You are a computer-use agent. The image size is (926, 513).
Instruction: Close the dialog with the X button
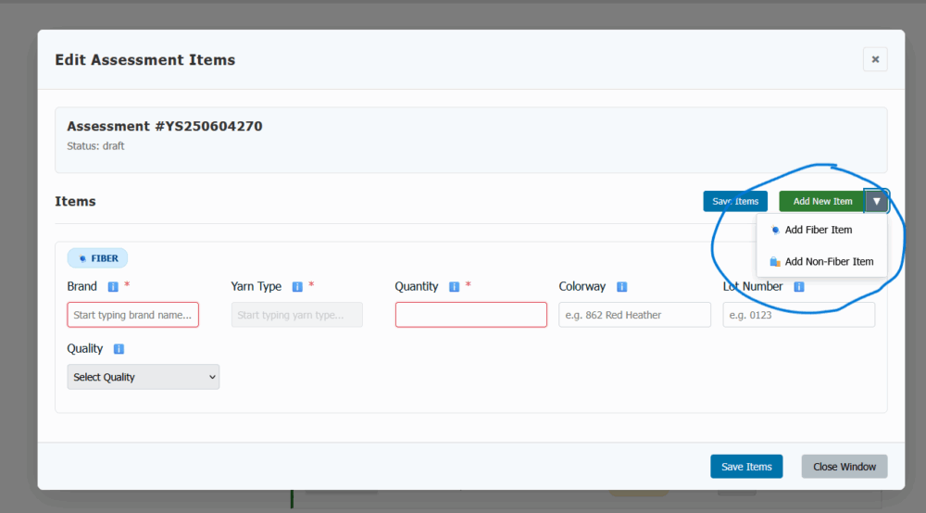click(x=874, y=59)
